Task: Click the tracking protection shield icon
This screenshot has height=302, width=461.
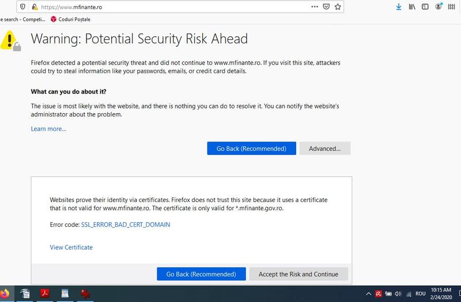Action: (22, 7)
